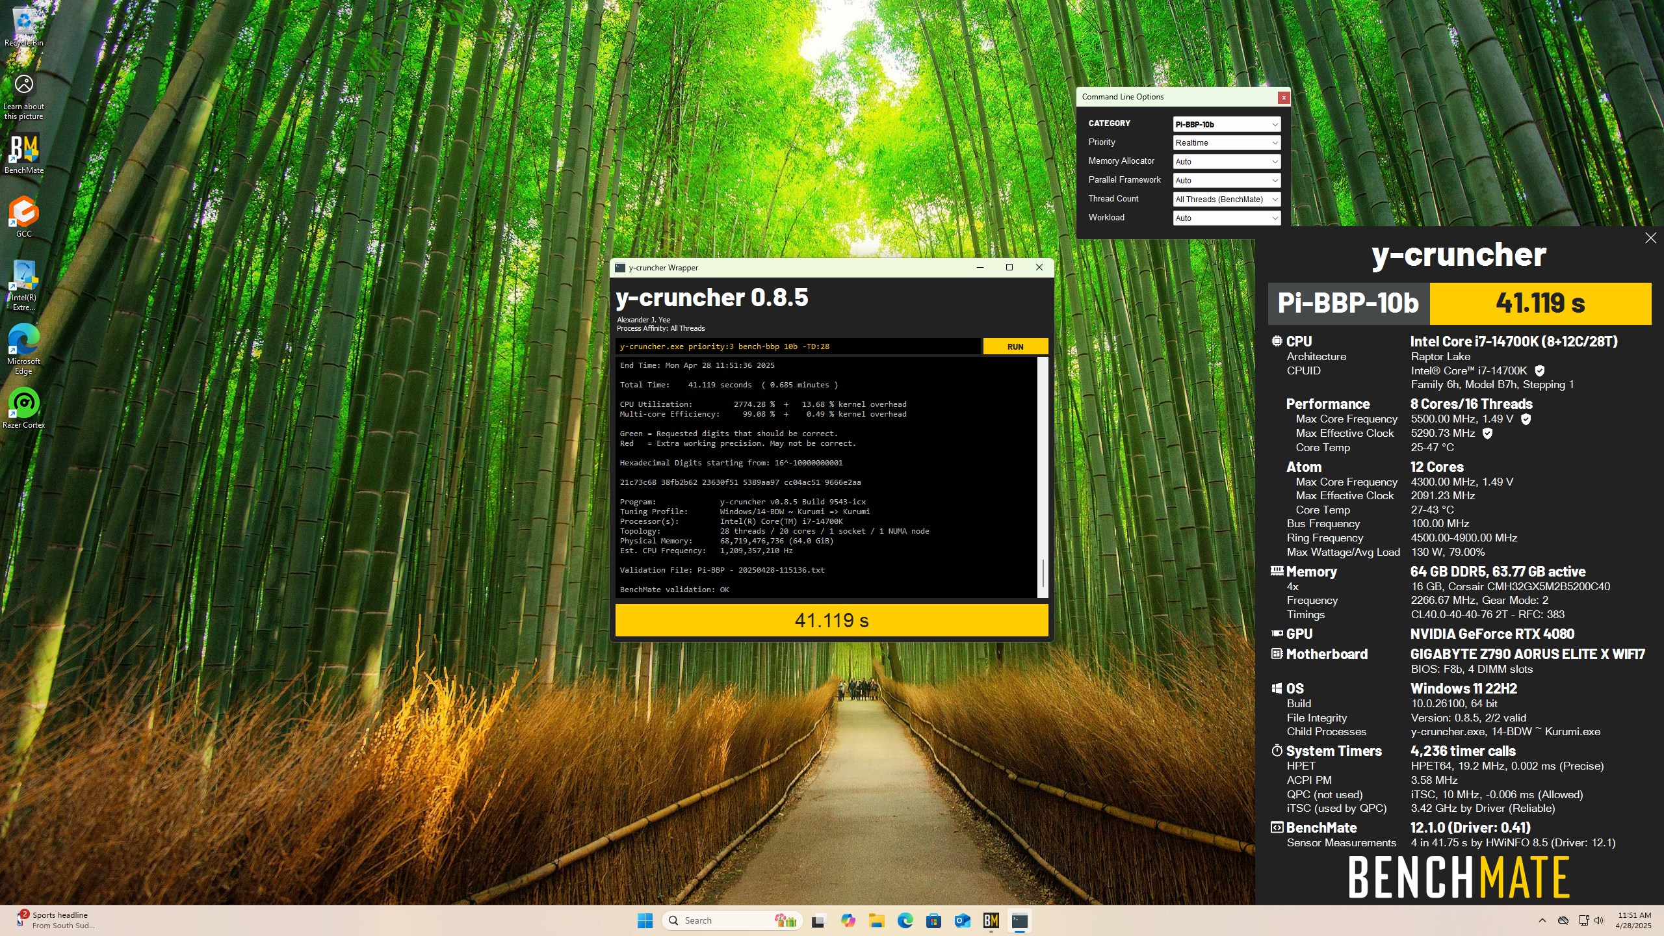Click the 'BenchMate validation: OK' line
The image size is (1664, 936).
674,590
